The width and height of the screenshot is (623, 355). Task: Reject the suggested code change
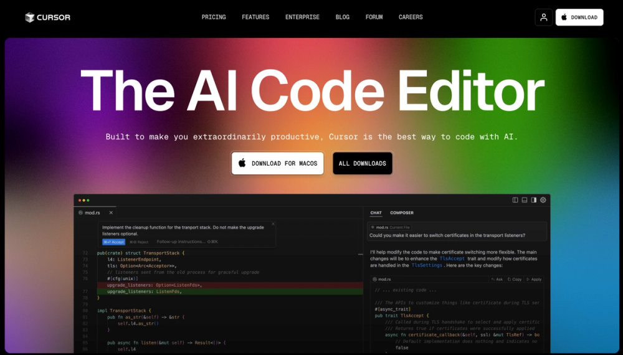coord(139,242)
